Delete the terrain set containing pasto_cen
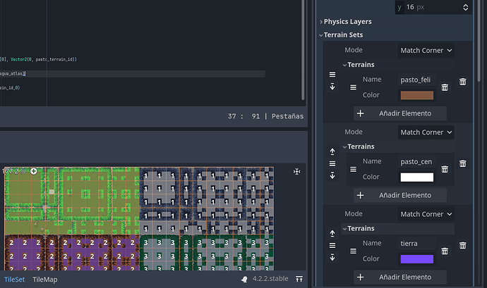The image size is (487, 288). (463, 163)
